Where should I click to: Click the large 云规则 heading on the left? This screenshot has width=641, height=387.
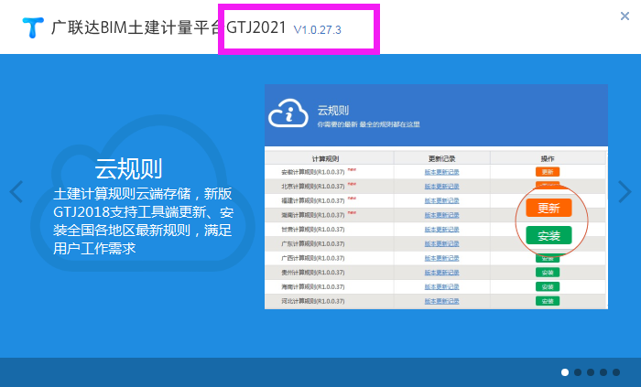pyautogui.click(x=129, y=168)
